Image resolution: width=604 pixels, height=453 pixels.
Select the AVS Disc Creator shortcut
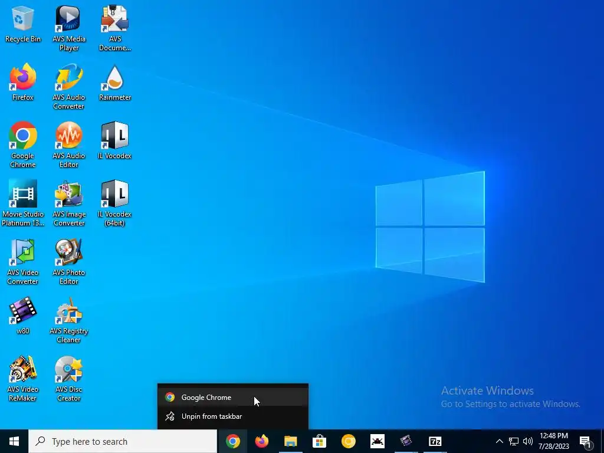coord(68,379)
